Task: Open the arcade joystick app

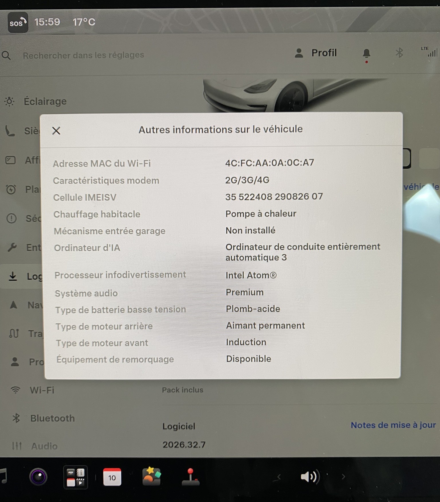Action: (190, 477)
